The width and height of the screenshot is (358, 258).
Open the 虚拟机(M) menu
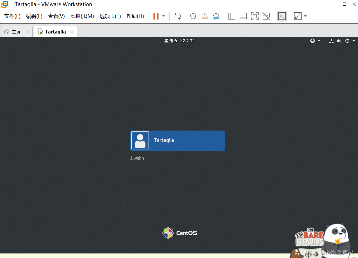(82, 16)
